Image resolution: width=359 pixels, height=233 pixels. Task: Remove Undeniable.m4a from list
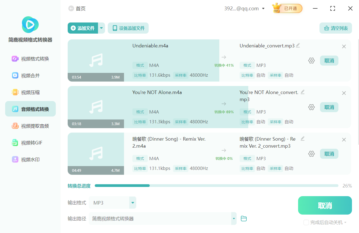[344, 47]
